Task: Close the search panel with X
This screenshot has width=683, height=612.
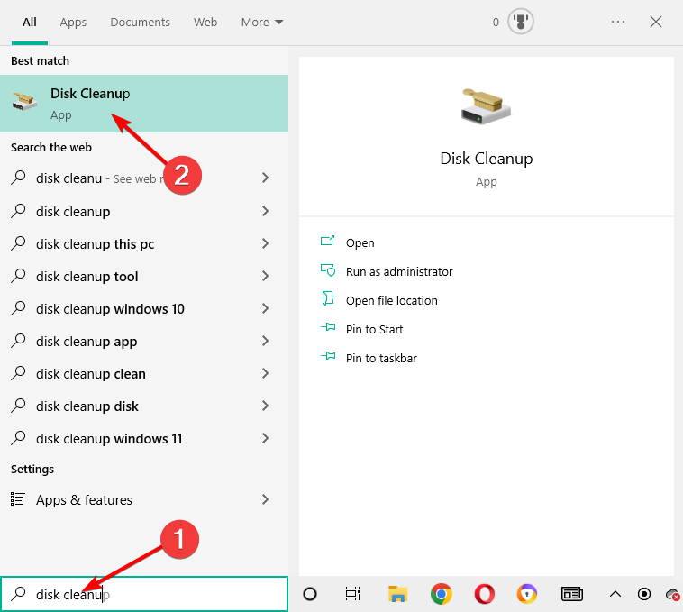Action: click(656, 22)
